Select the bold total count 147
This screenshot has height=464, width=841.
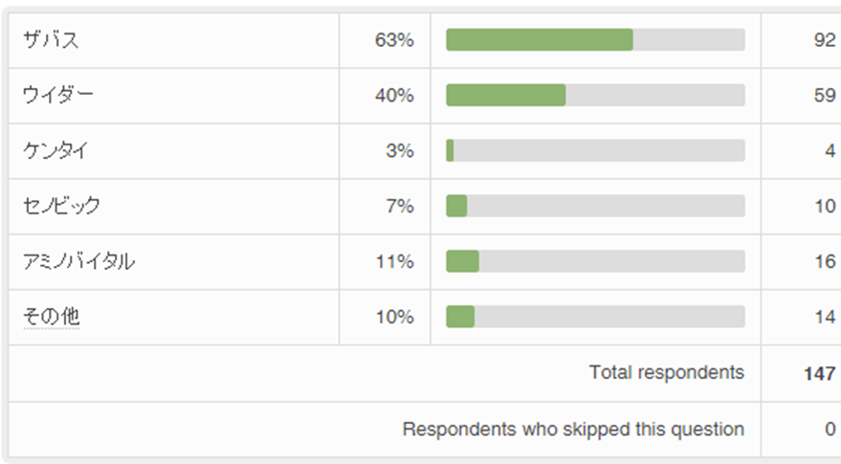tap(820, 373)
